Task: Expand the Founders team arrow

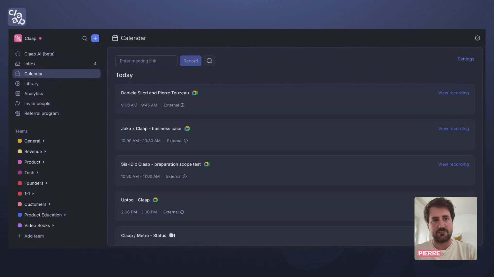Action: pos(47,183)
